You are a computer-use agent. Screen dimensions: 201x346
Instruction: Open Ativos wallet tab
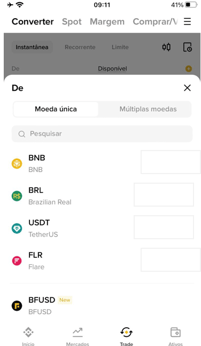coord(175,336)
